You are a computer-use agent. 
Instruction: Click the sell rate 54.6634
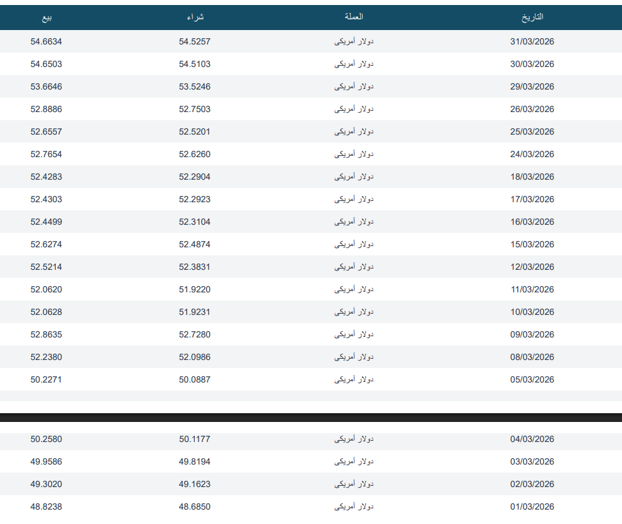(x=46, y=41)
